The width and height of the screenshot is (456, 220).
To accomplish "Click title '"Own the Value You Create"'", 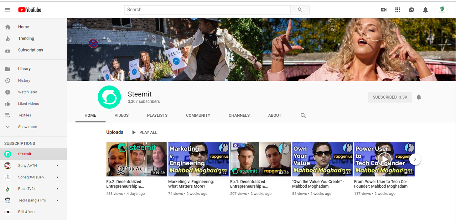I will click(318, 184).
